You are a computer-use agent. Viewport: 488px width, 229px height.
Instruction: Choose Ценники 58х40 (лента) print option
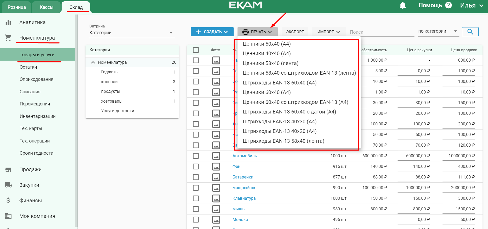click(271, 63)
